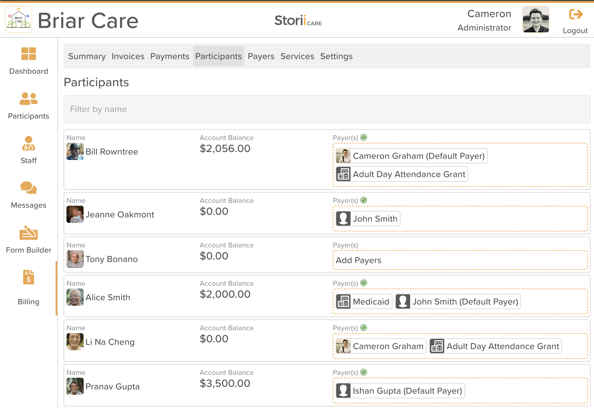Open the Form Builder icon
Viewport: 594px width, 408px height.
29,233
